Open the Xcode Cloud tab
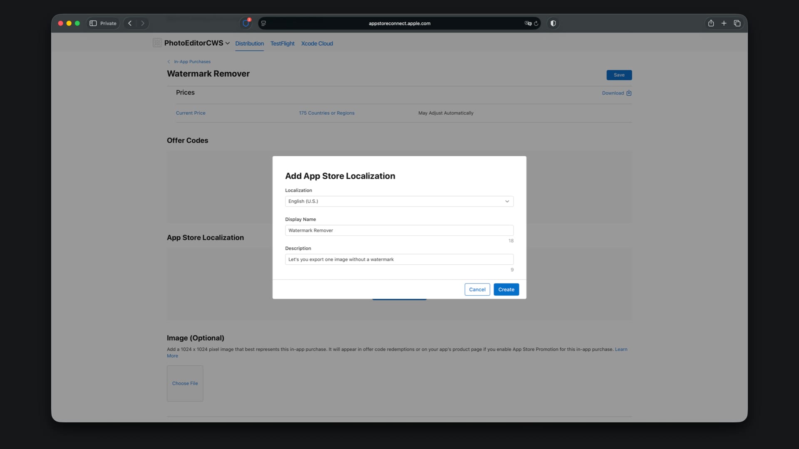 click(317, 43)
